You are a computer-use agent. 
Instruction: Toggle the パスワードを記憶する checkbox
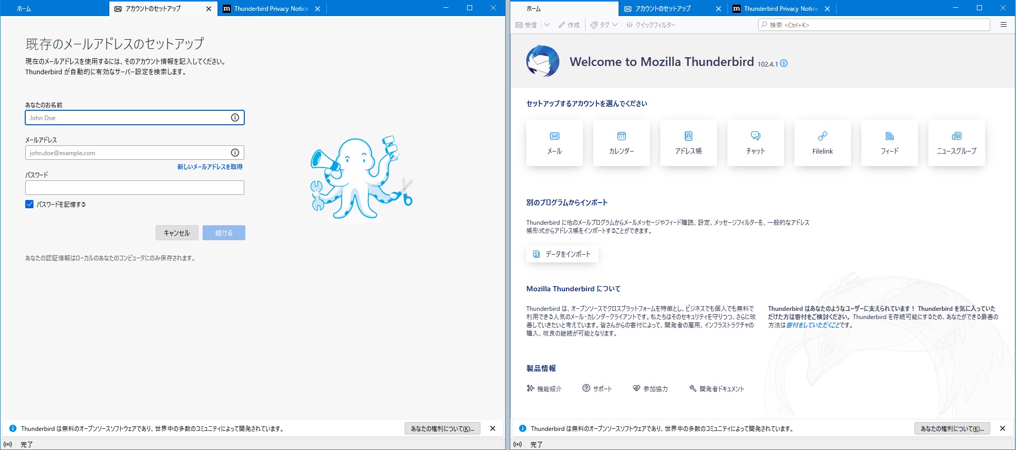point(29,204)
